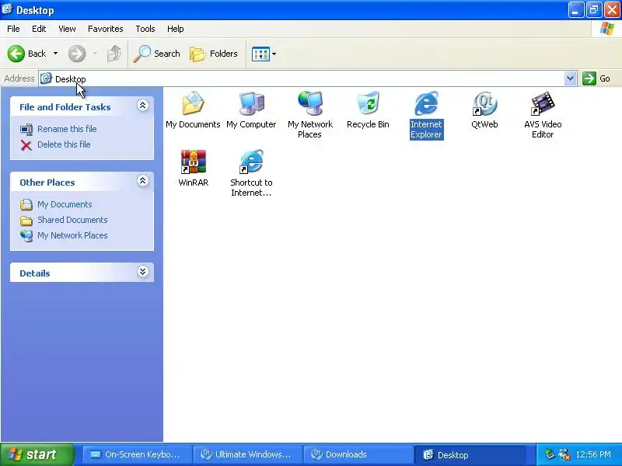
Task: Click the Other Places heading text
Action: pos(47,183)
